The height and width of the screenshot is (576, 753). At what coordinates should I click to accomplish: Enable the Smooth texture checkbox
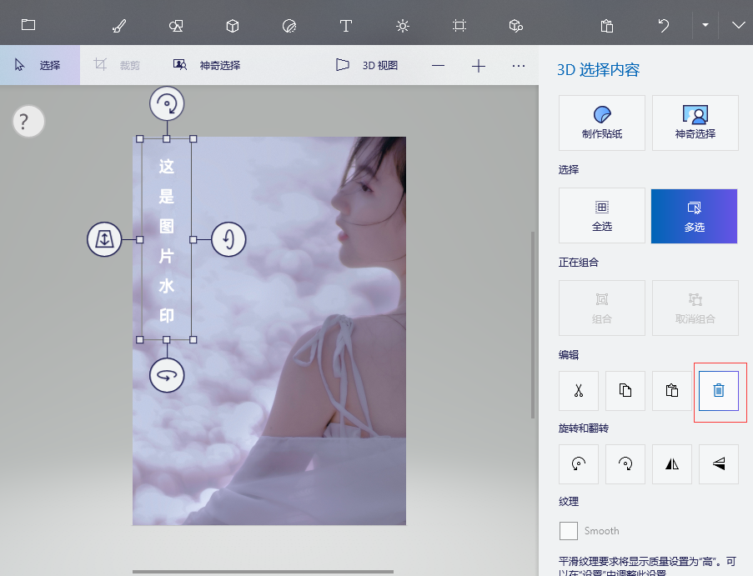[569, 531]
